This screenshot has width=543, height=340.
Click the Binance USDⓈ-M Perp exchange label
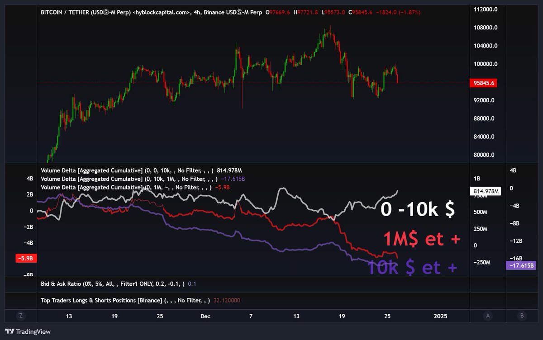[232, 12]
